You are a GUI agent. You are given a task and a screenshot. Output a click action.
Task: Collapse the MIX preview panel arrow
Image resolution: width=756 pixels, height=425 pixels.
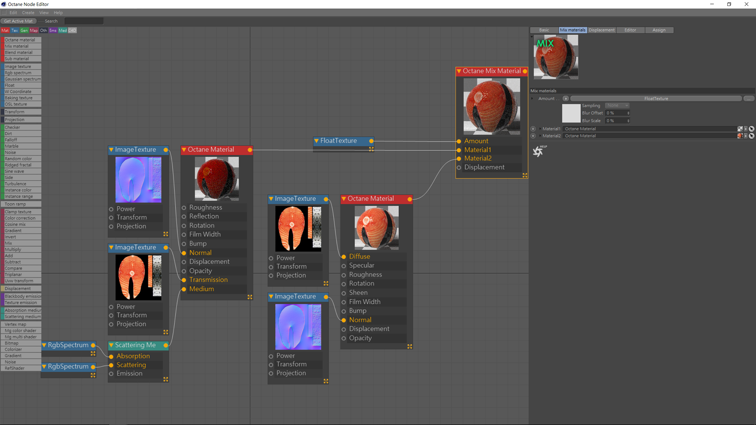(x=532, y=37)
